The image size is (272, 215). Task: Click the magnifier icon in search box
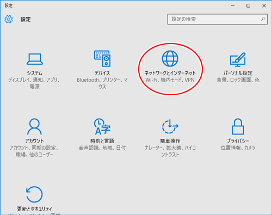pos(263,19)
